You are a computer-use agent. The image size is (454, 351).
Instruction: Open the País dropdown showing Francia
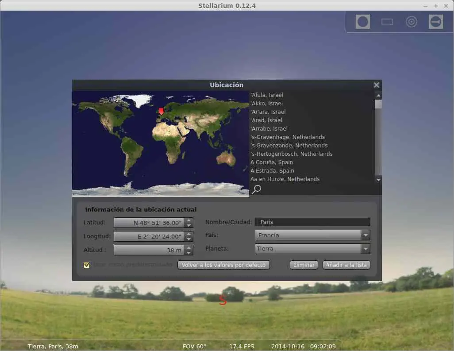[312, 235]
